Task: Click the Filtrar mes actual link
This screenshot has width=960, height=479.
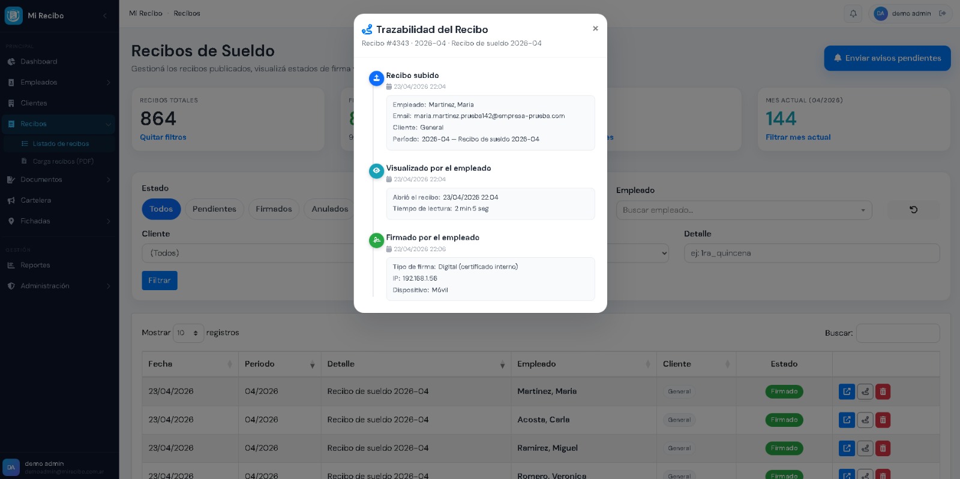Action: click(x=798, y=137)
